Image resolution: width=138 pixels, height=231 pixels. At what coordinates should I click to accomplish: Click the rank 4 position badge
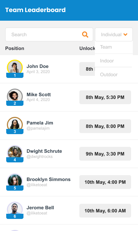click(15, 160)
